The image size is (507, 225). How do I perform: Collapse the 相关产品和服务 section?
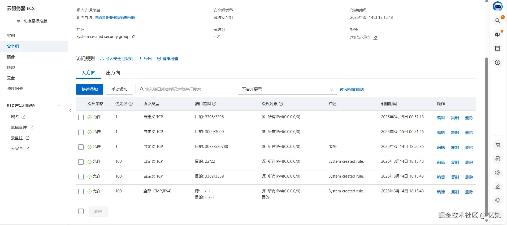(x=59, y=105)
